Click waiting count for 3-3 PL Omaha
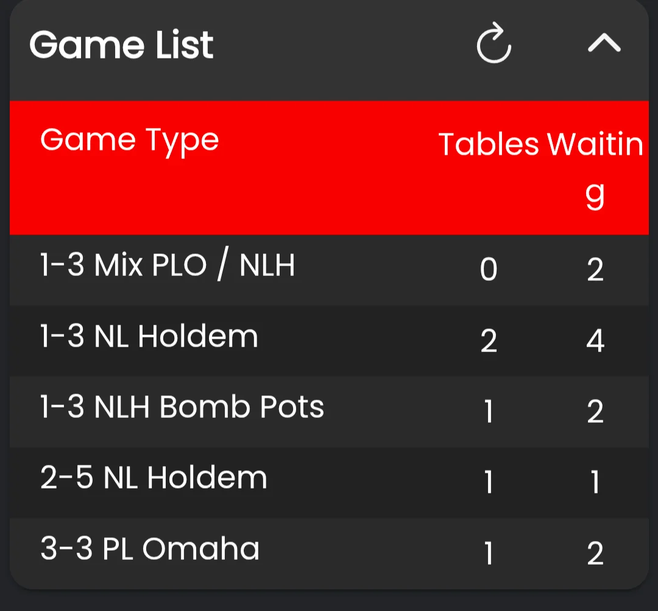The width and height of the screenshot is (658, 611). pos(595,553)
